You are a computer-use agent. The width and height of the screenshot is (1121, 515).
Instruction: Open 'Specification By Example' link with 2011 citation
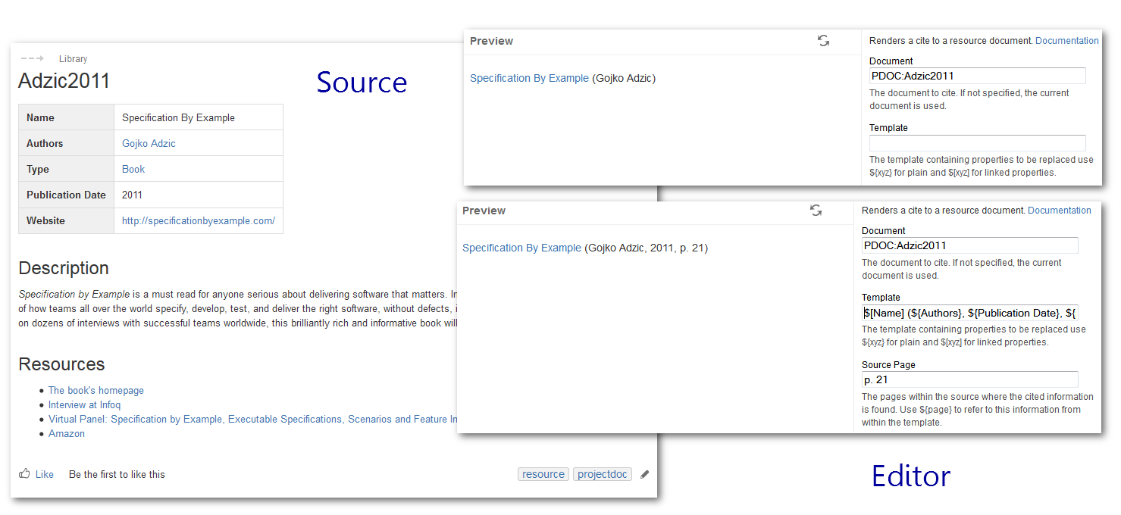point(521,248)
